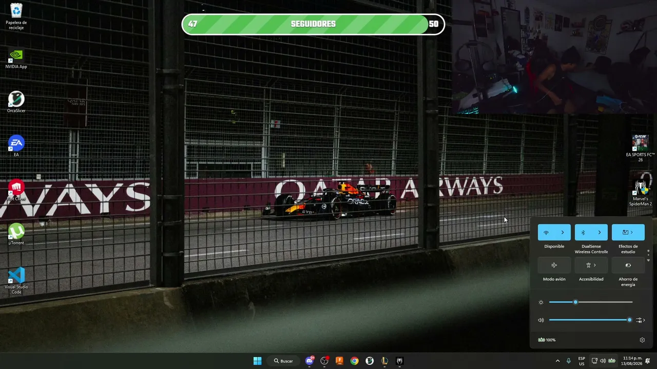The image size is (657, 369).
Task: Expand the Bluetooth devices list chevron
Action: coord(600,233)
